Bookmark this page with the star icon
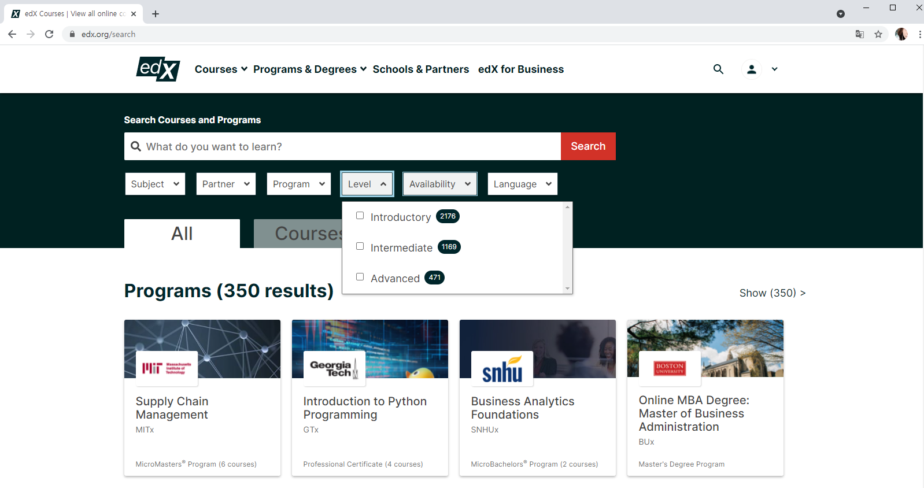Screen dimensions: 924x488 (x=878, y=34)
